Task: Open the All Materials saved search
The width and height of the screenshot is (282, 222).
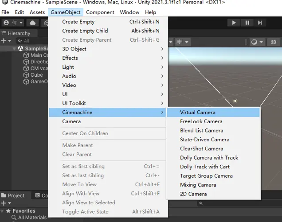Action: tap(29, 218)
